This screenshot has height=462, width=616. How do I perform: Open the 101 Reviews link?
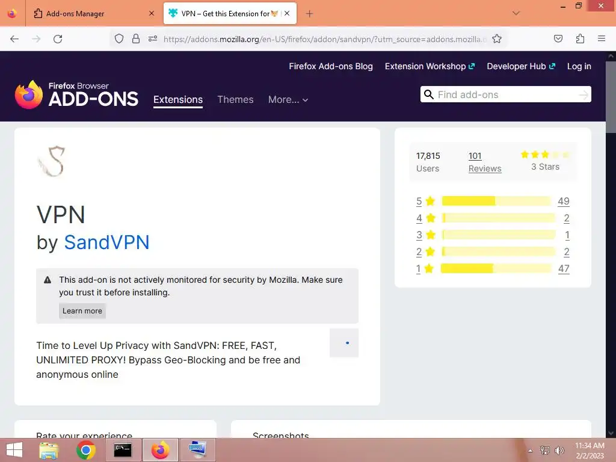click(x=485, y=162)
